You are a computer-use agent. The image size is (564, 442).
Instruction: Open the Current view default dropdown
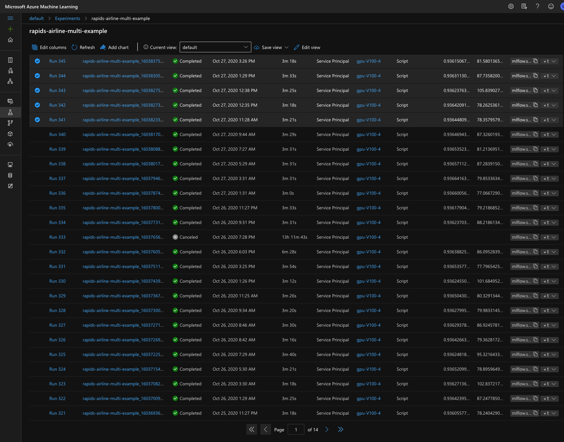(215, 47)
